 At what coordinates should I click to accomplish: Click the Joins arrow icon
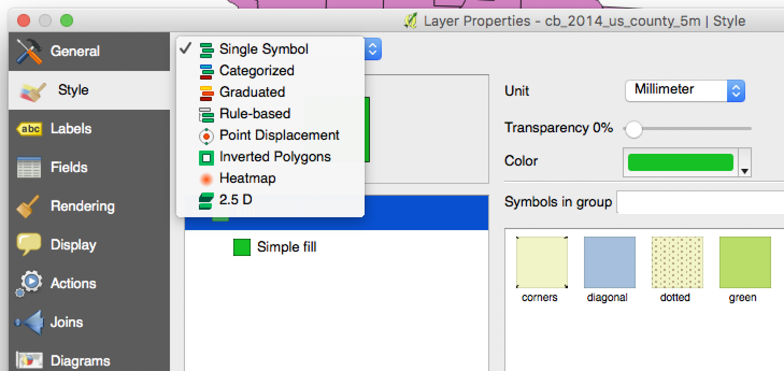(x=29, y=322)
